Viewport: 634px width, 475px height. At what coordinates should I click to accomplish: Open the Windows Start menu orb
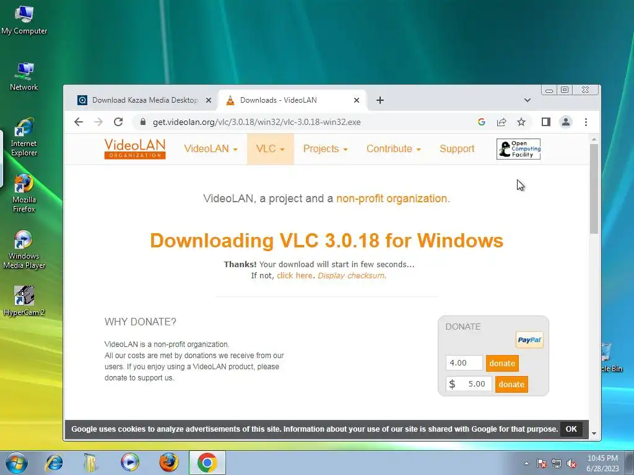pos(17,463)
